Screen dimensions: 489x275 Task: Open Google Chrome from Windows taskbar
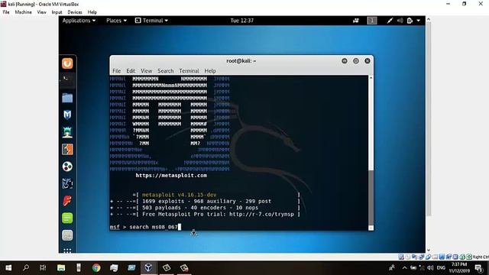[96, 268]
